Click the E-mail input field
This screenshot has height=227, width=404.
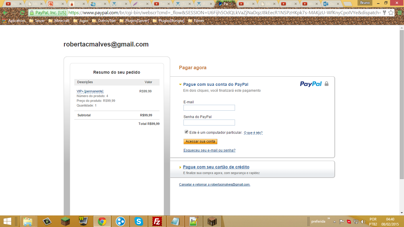click(209, 108)
